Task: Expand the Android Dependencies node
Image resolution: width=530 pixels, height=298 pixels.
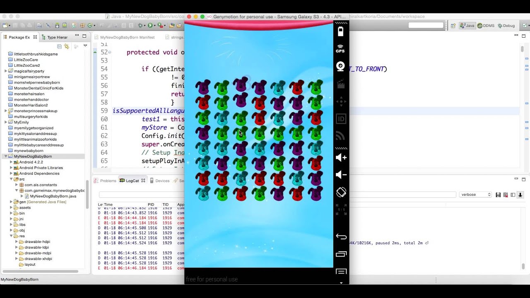Action: pos(11,173)
